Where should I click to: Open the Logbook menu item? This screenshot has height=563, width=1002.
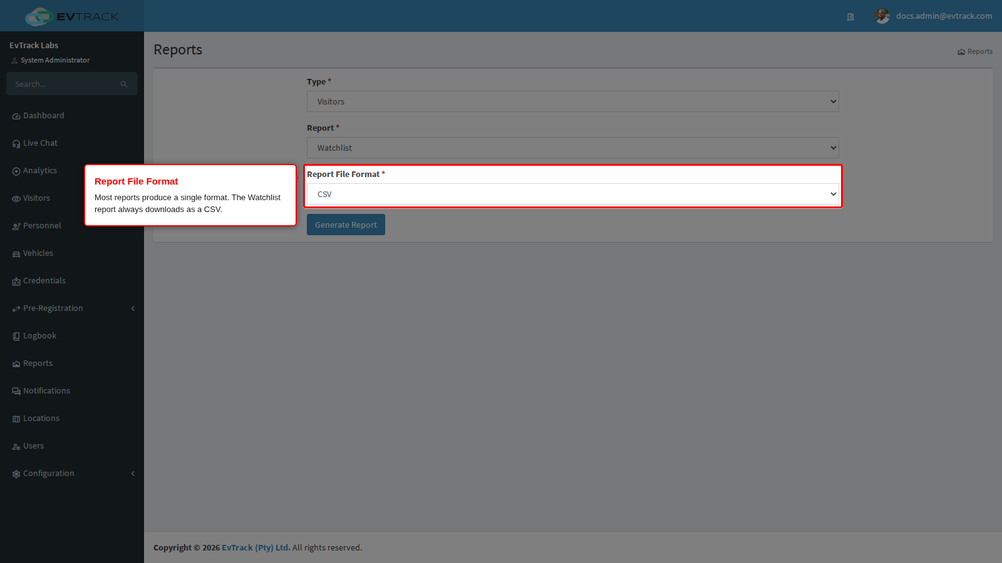pyautogui.click(x=72, y=336)
